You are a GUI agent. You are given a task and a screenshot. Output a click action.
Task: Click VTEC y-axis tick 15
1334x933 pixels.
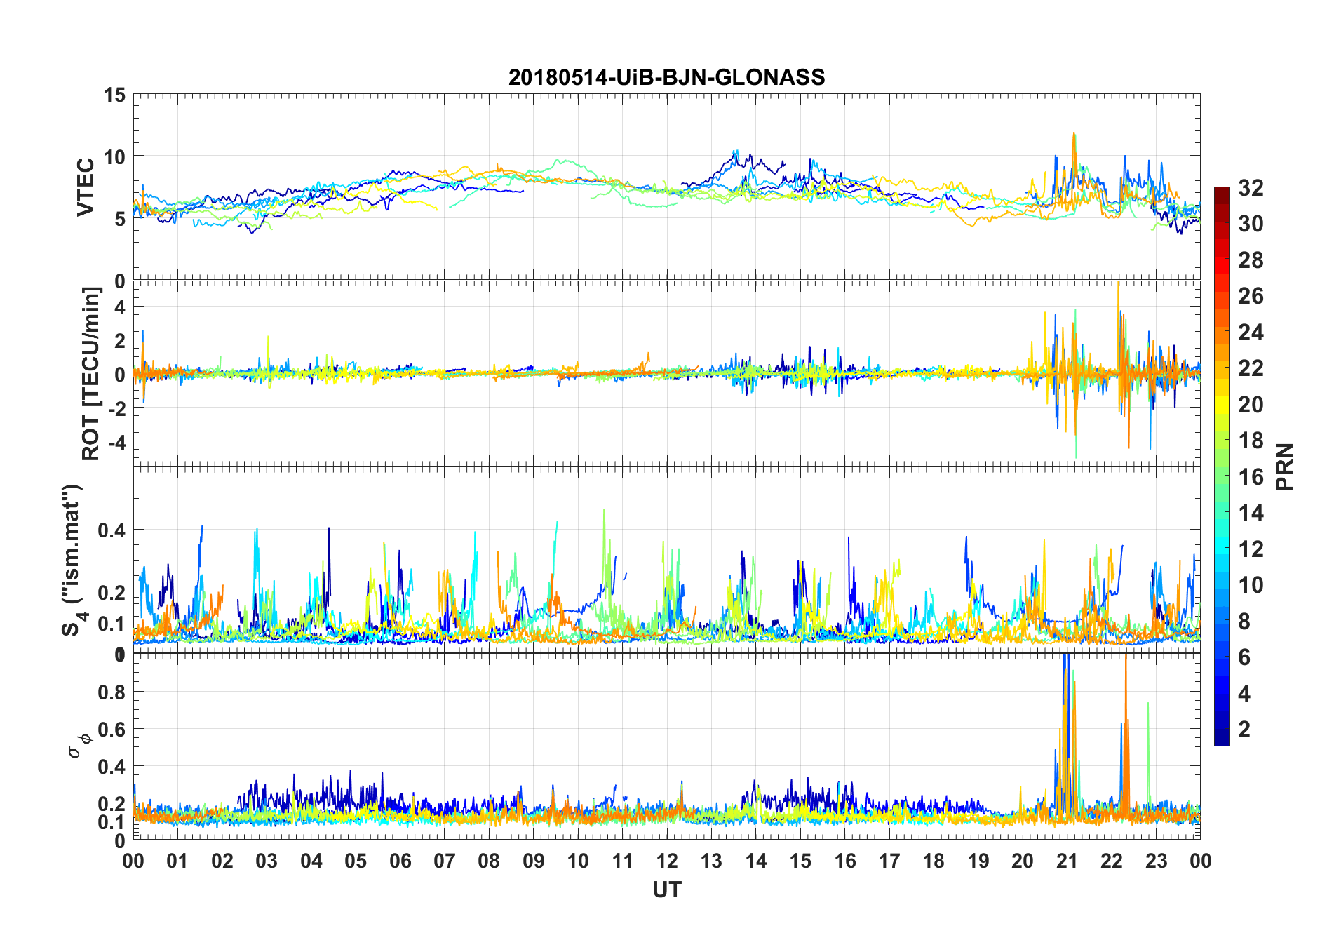pyautogui.click(x=114, y=95)
